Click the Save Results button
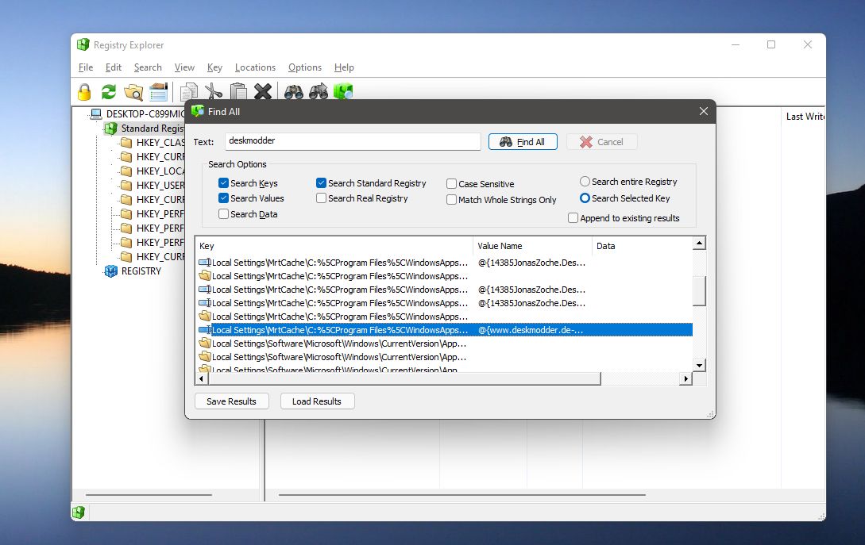The height and width of the screenshot is (545, 865). (x=231, y=401)
